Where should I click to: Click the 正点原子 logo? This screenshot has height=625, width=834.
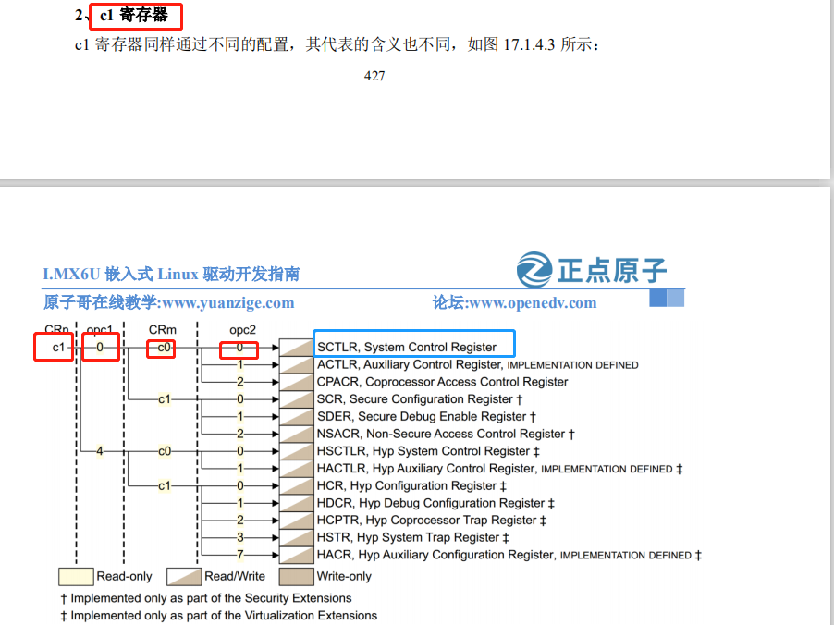[592, 270]
